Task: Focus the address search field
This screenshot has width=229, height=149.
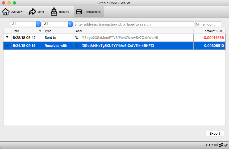Action: (134, 24)
